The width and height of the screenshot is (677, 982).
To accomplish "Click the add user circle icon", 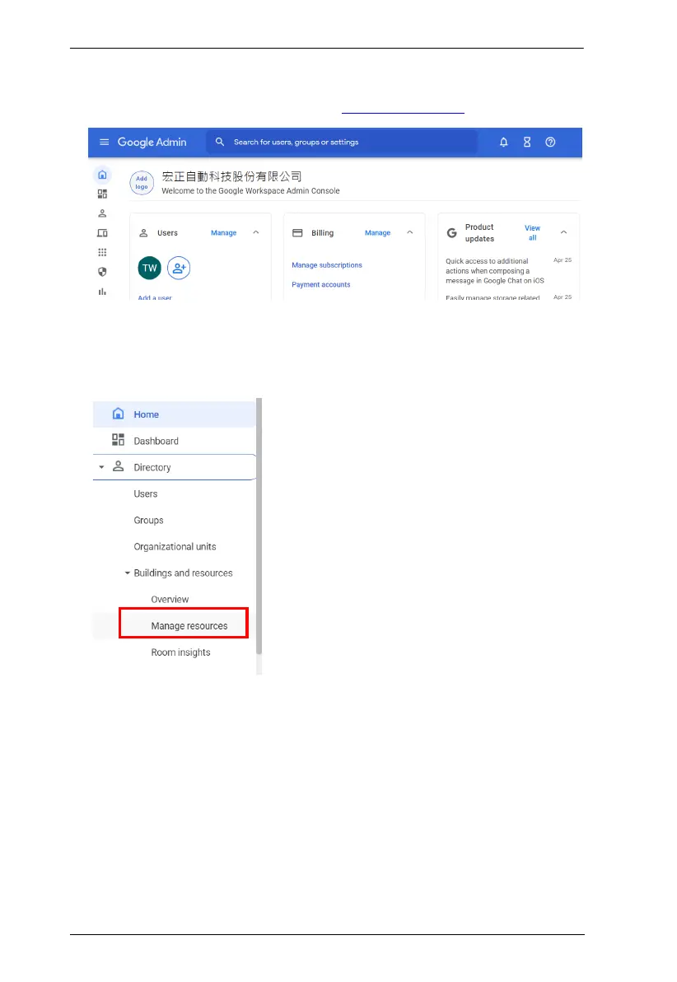I will (179, 268).
